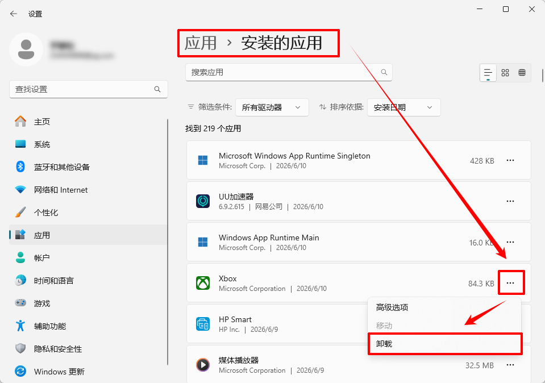The image size is (545, 383).
Task: Focus the 查找设置 search field
Action: [x=89, y=89]
